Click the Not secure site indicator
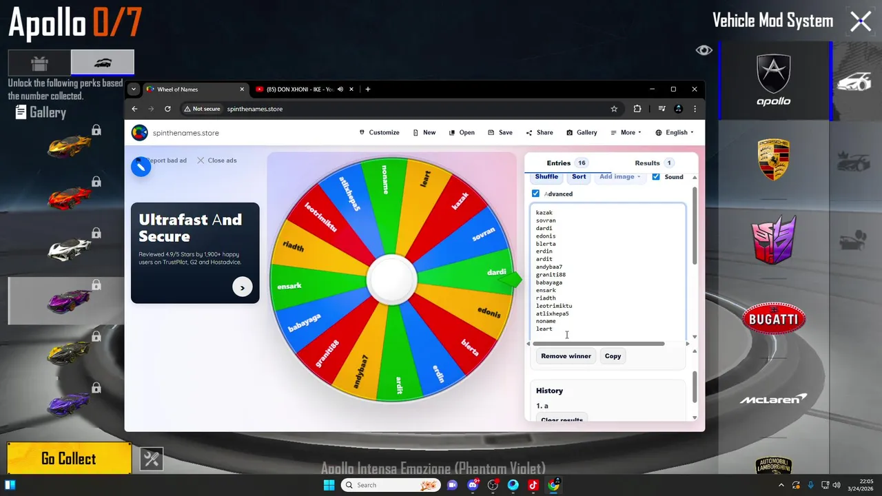Image resolution: width=882 pixels, height=496 pixels. click(x=202, y=109)
